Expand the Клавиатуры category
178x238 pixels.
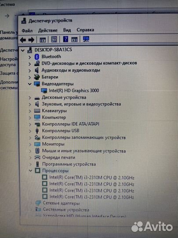click(30, 111)
